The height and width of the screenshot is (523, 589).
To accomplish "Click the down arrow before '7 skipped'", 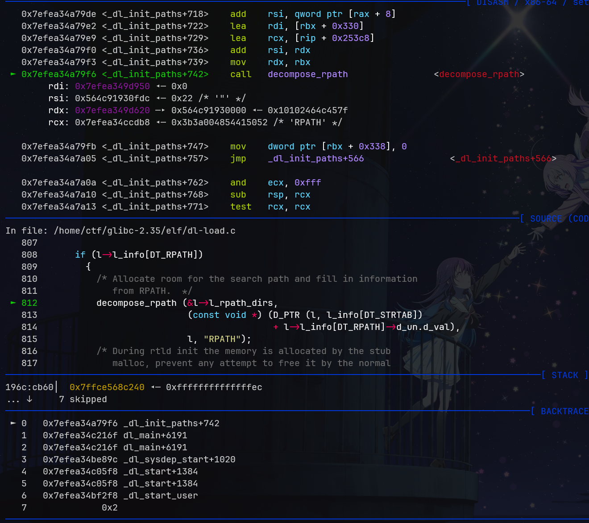I will (x=29, y=399).
